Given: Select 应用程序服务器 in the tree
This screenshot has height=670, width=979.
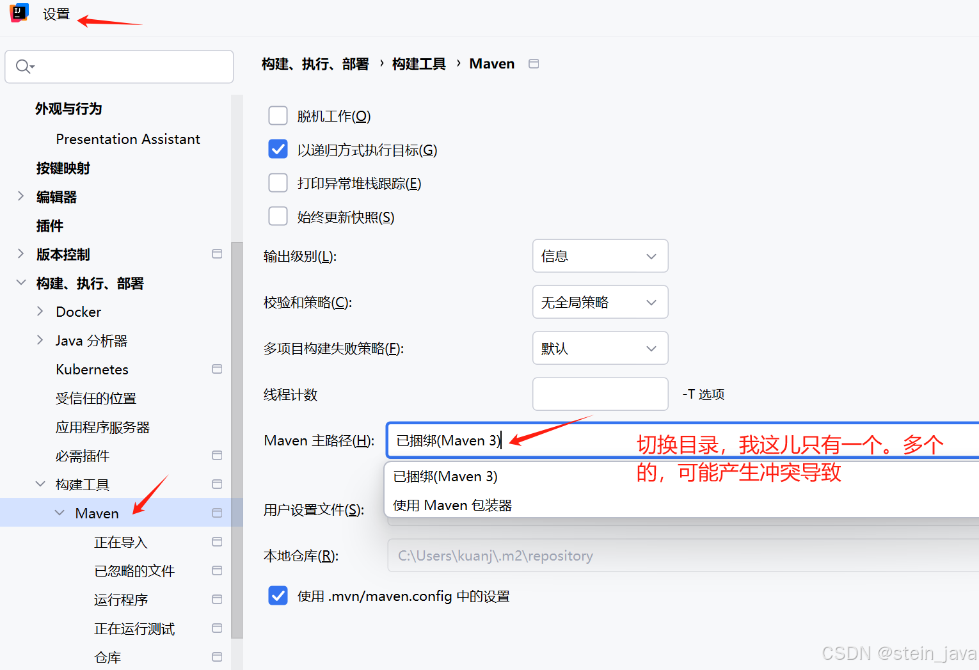Looking at the screenshot, I should (x=102, y=427).
